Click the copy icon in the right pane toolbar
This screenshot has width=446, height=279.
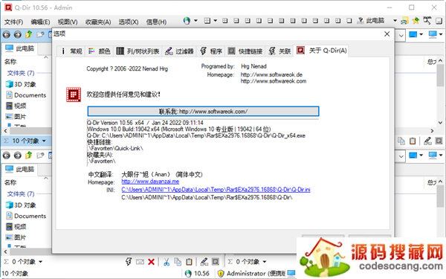pyautogui.click(x=401, y=141)
